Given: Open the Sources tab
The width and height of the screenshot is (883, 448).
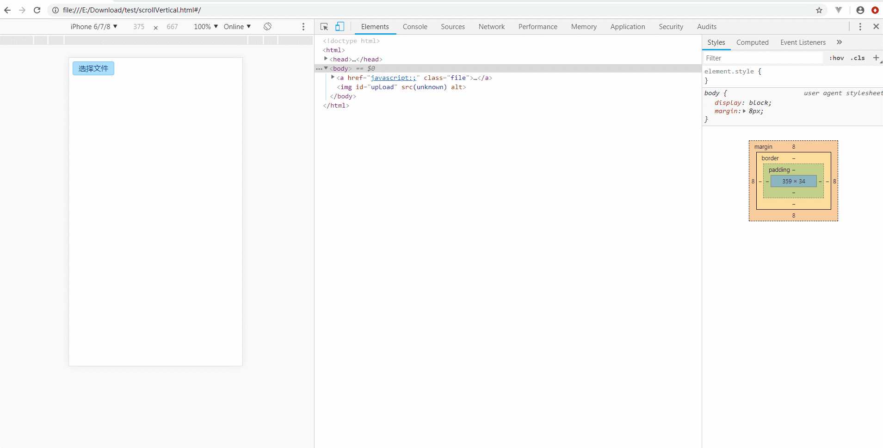Looking at the screenshot, I should [x=453, y=27].
